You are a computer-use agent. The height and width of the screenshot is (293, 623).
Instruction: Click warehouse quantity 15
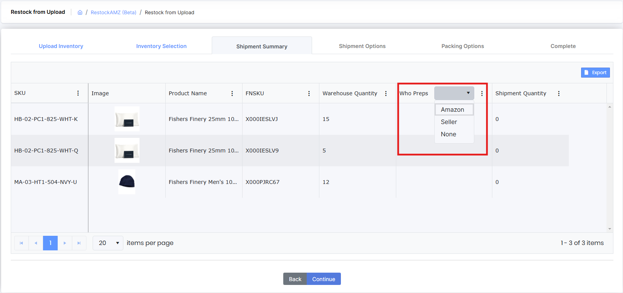pos(326,119)
